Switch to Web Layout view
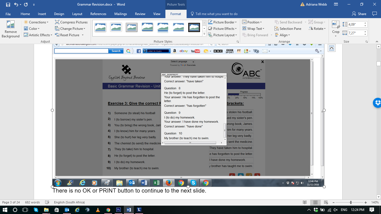This screenshot has width=381, height=214. (x=326, y=202)
